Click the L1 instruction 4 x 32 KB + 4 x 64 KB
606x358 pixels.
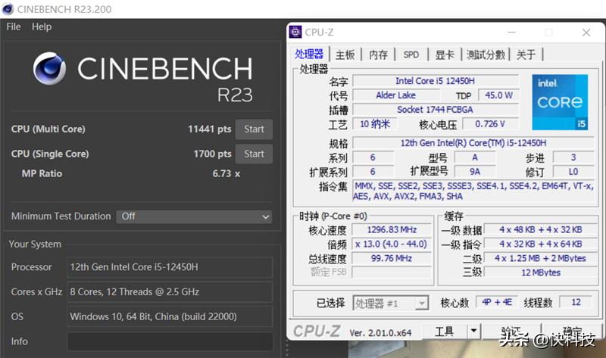(x=541, y=244)
